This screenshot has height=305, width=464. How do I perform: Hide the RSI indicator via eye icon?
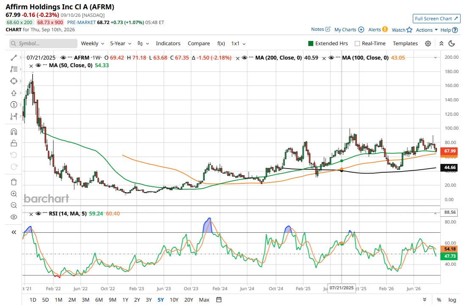coord(38,213)
